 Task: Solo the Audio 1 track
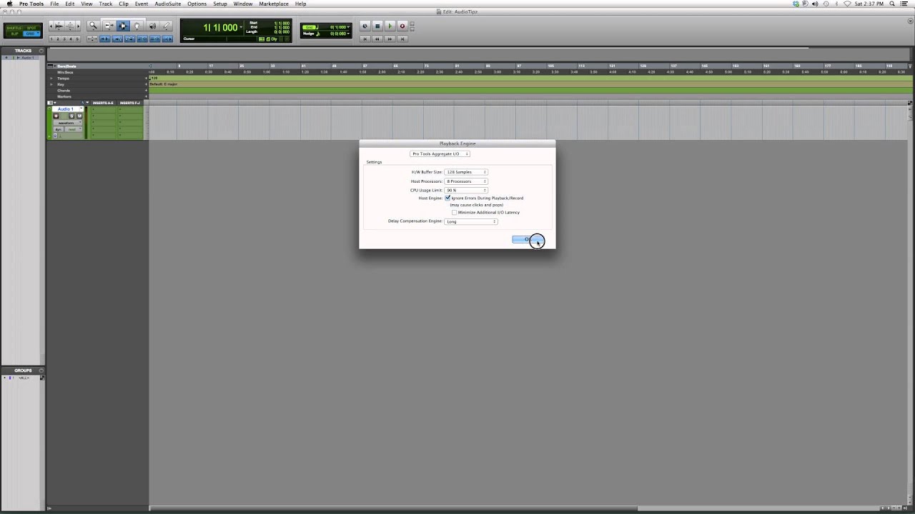pyautogui.click(x=71, y=116)
